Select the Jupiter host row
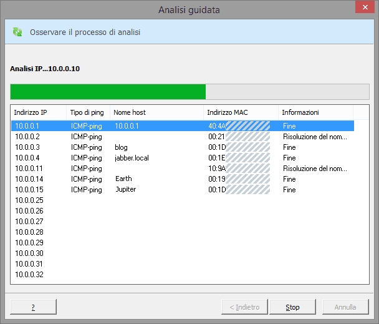Screen dimensions: 379x324 pos(125,190)
